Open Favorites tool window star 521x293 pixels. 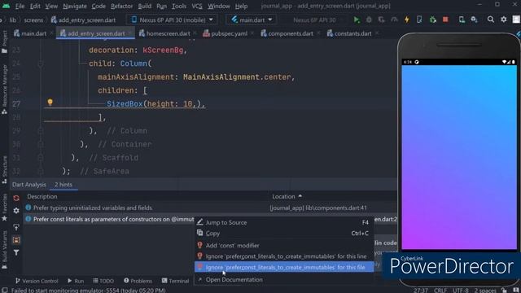pyautogui.click(x=4, y=208)
